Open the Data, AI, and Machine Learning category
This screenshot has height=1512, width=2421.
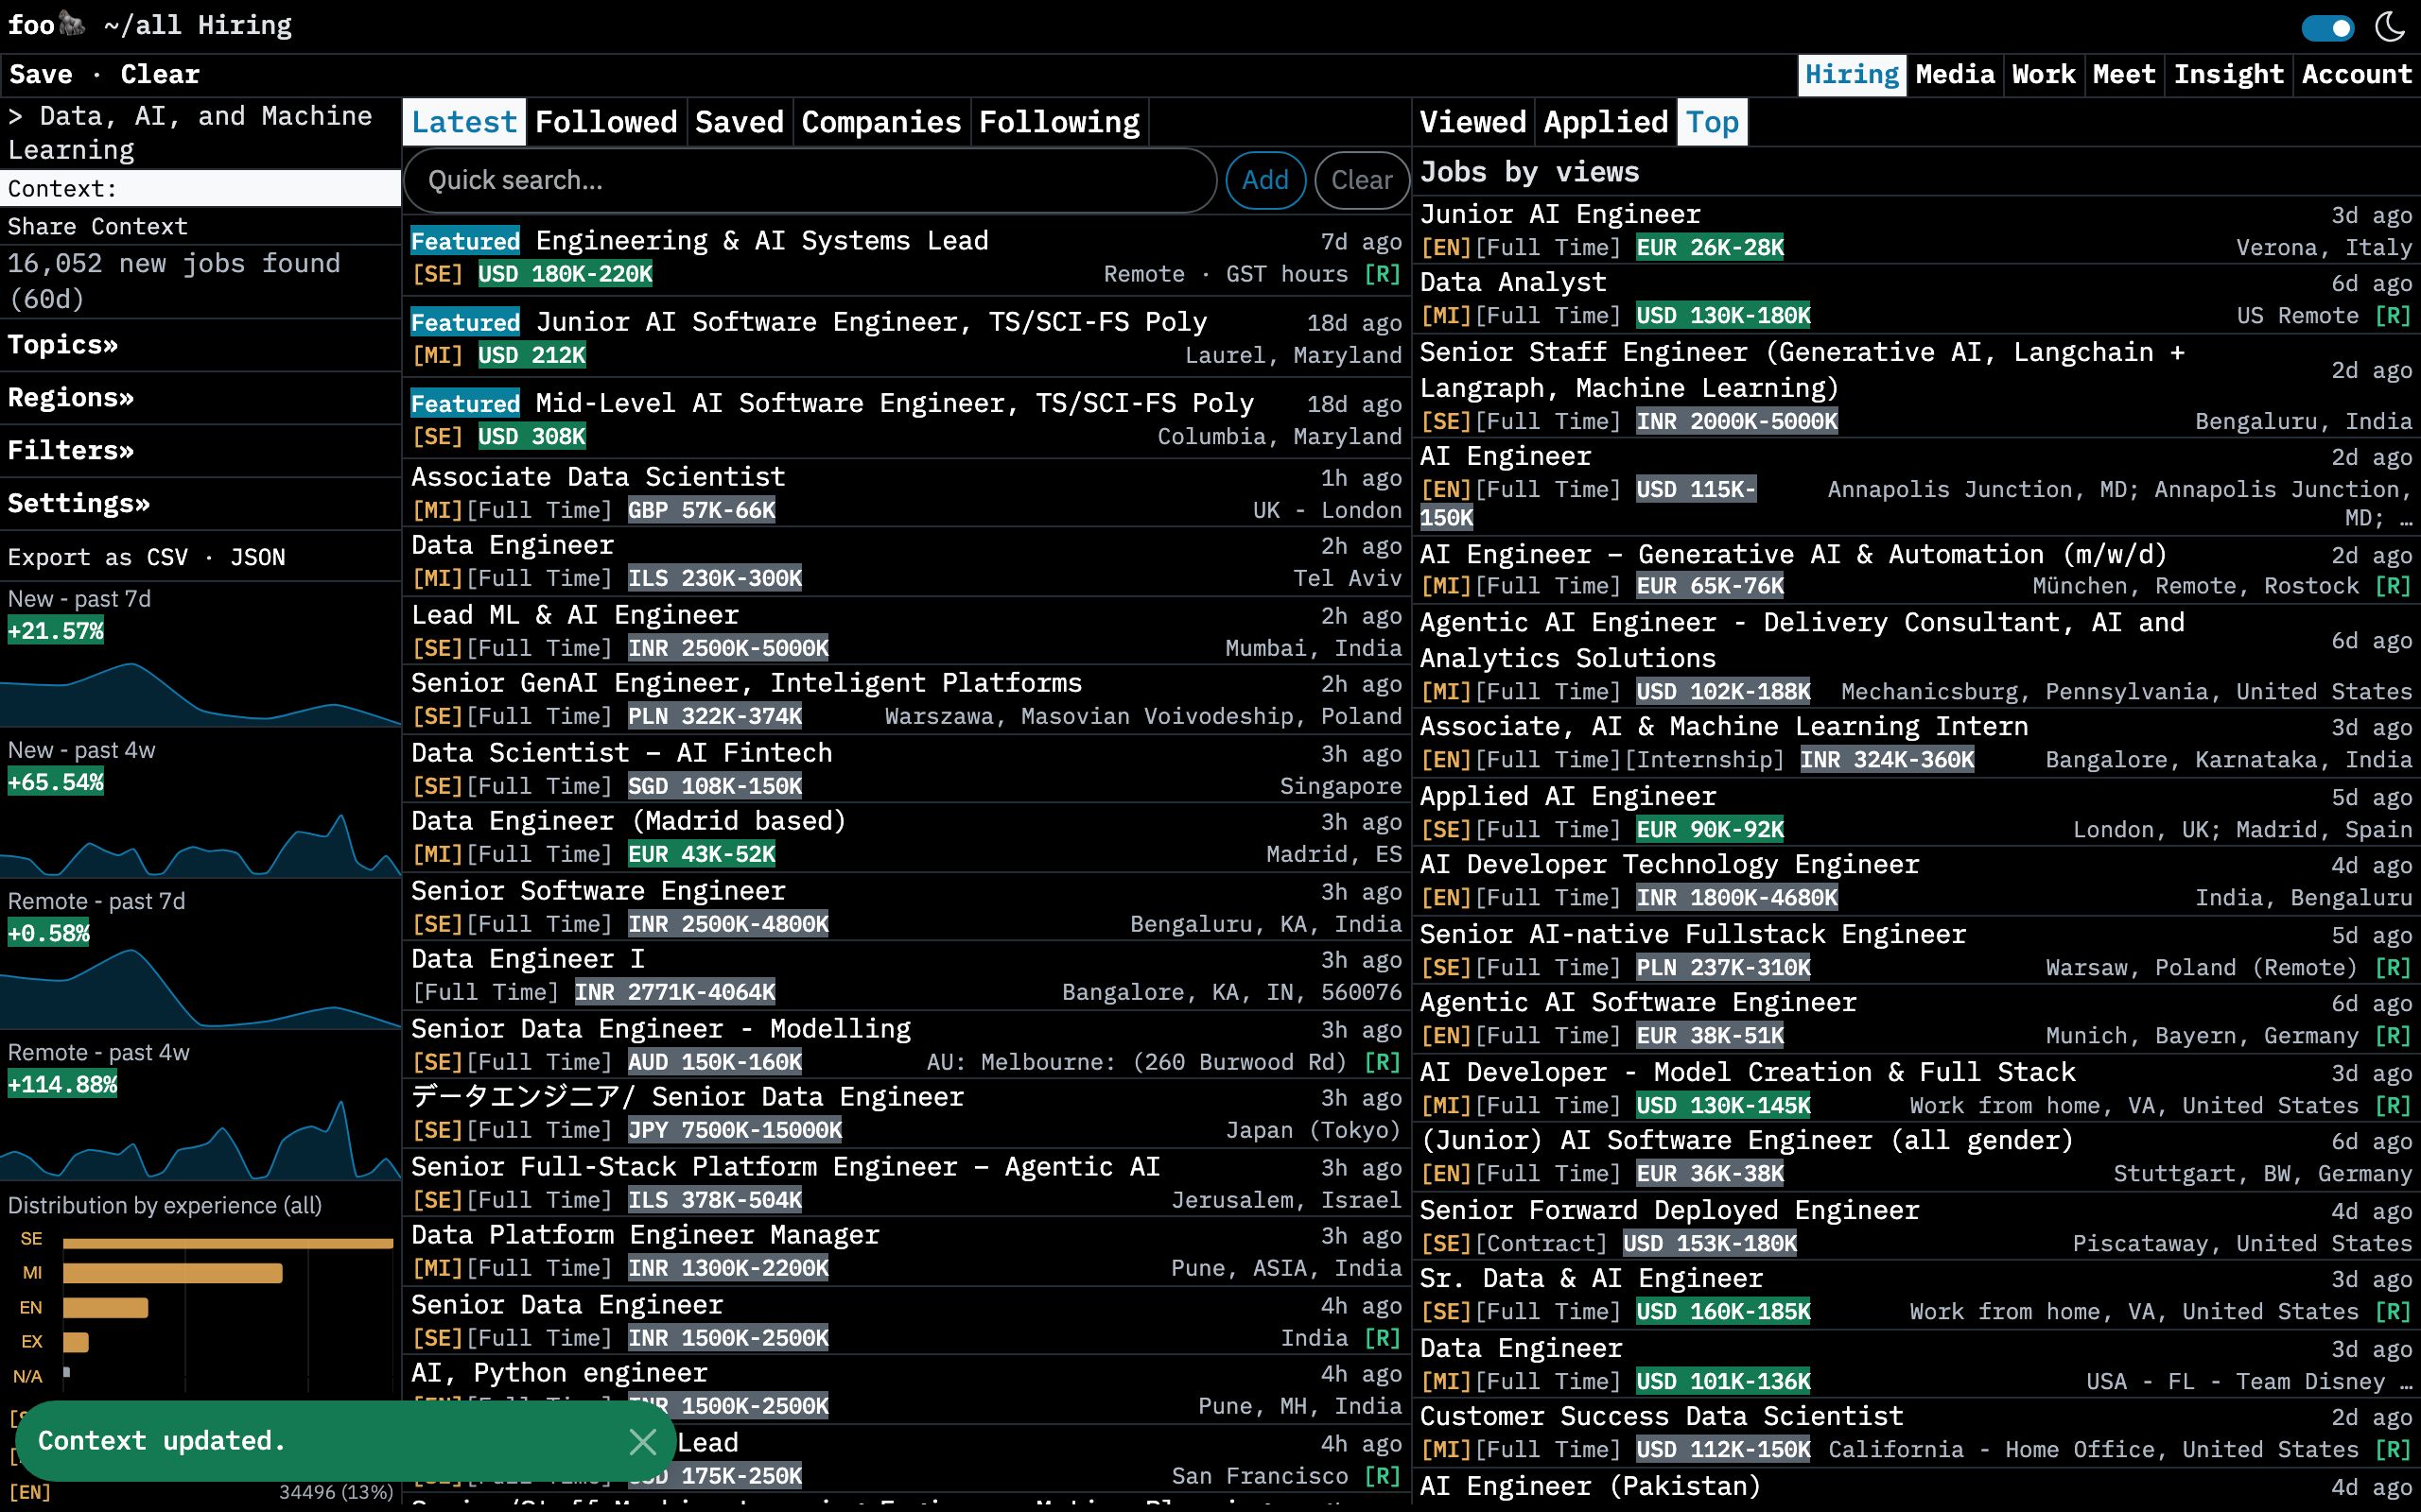point(200,133)
